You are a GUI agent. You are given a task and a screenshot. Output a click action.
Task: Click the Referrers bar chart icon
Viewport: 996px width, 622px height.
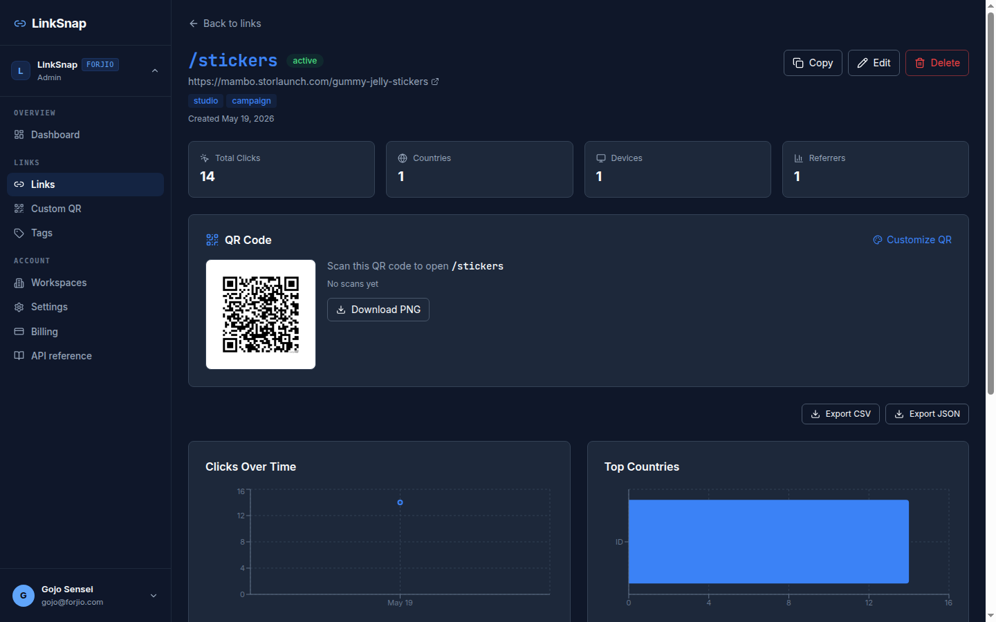click(x=799, y=158)
